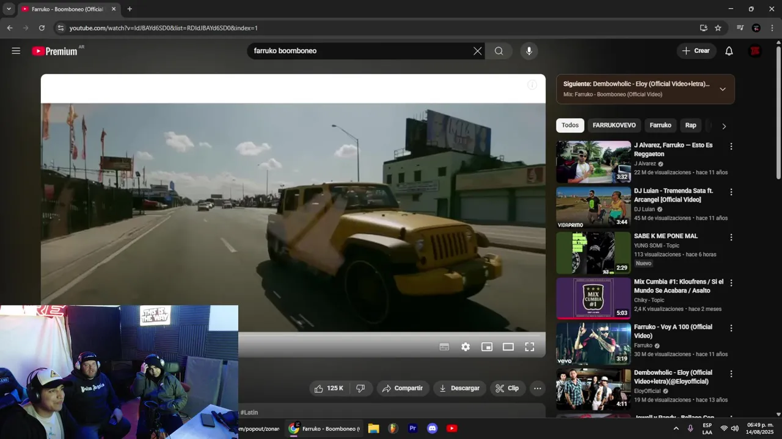The width and height of the screenshot is (782, 439).
Task: Create a clip with the Clip button
Action: point(508,388)
